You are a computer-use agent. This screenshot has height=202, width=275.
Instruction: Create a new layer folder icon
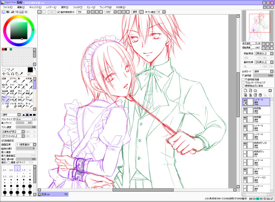[255, 90]
